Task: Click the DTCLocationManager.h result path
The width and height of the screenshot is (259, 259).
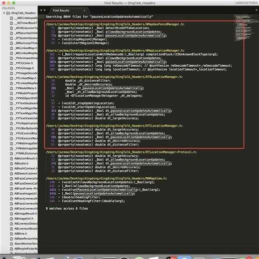Action: (114, 126)
